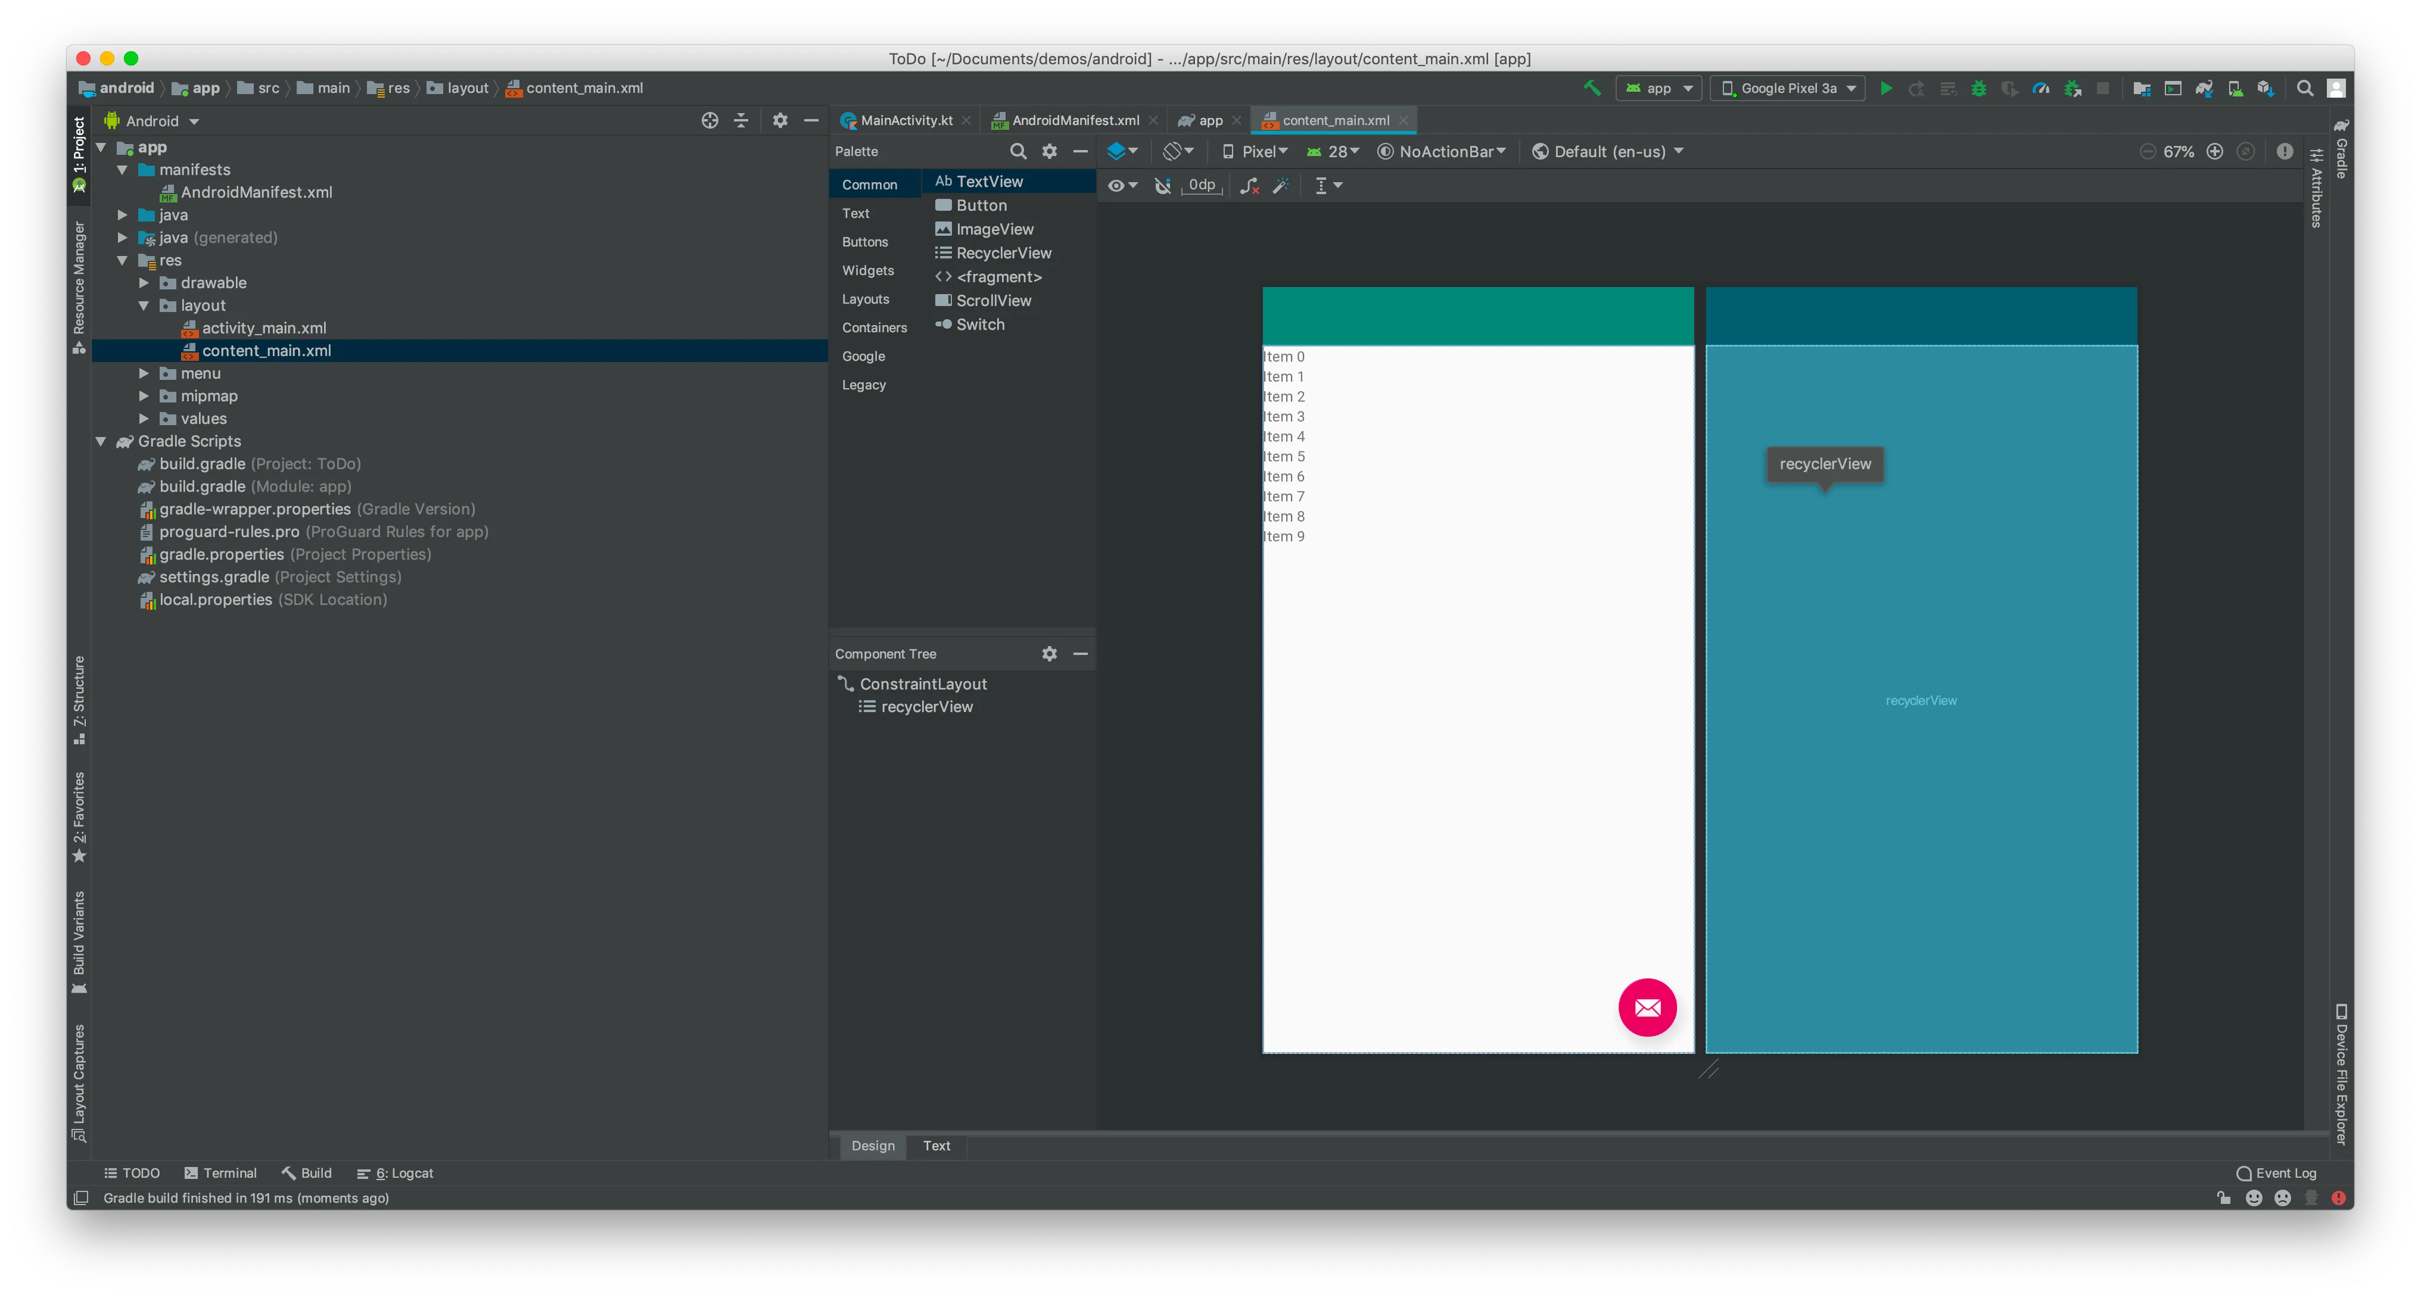Open AVD Manager icon in top toolbar

pyautogui.click(x=2235, y=88)
